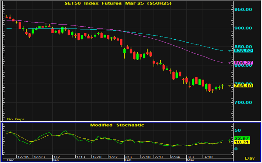Click the 12/16 date label on the time axis
262x163 pixels.
coord(23,157)
